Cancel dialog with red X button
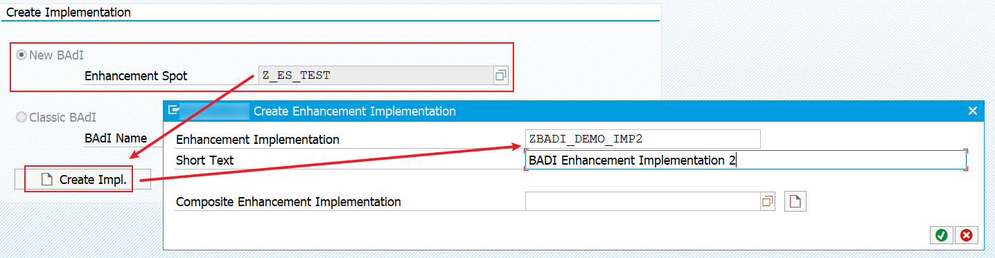Screen dimensions: 995x258 coord(966,235)
